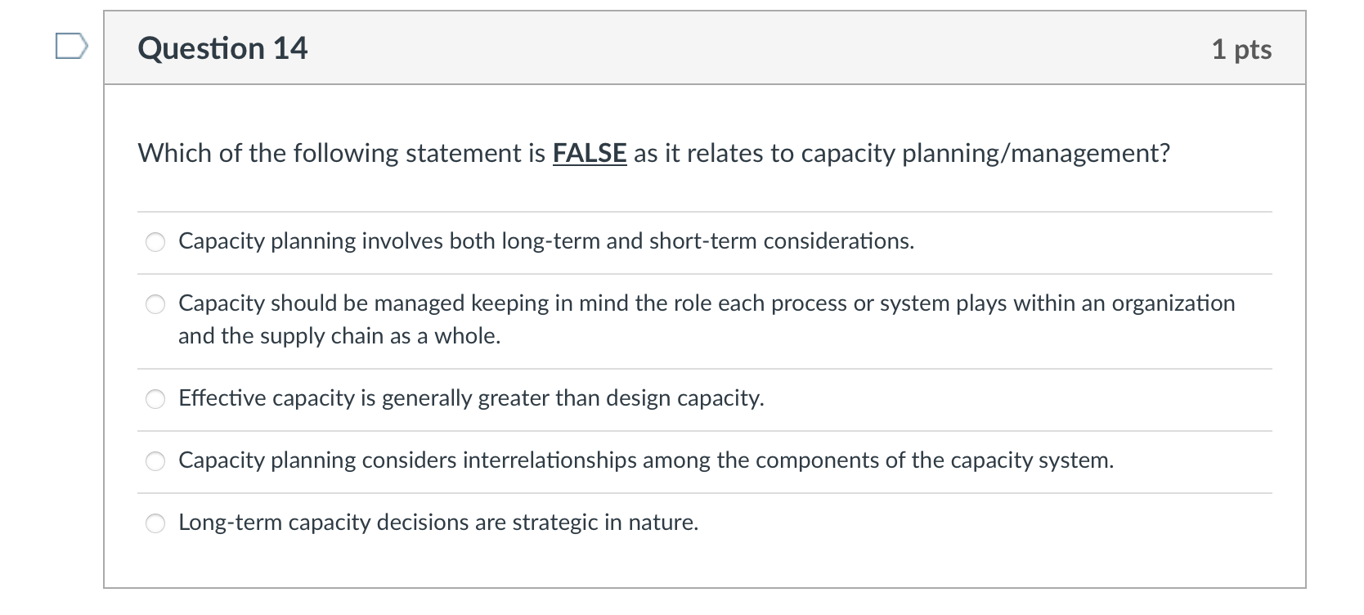Image resolution: width=1364 pixels, height=615 pixels.
Task: Click 'and the supply chain as a whole' line
Action: [x=339, y=336]
